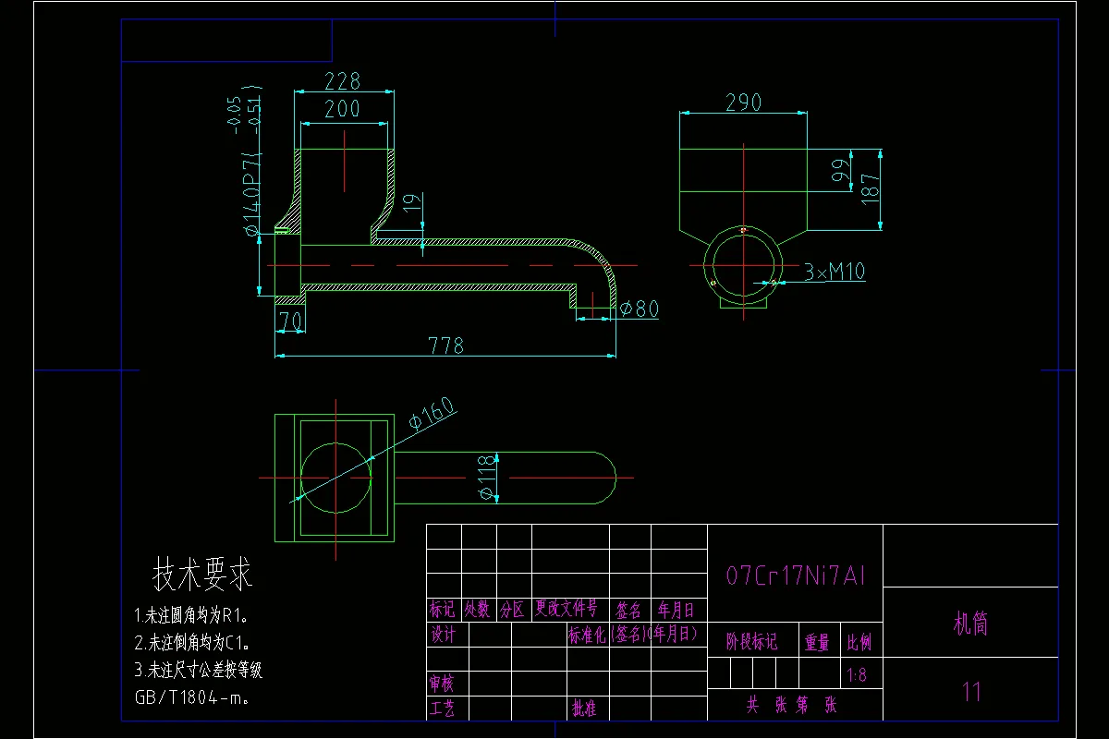Click the 设计 row label
The image size is (1109, 739).
443,635
